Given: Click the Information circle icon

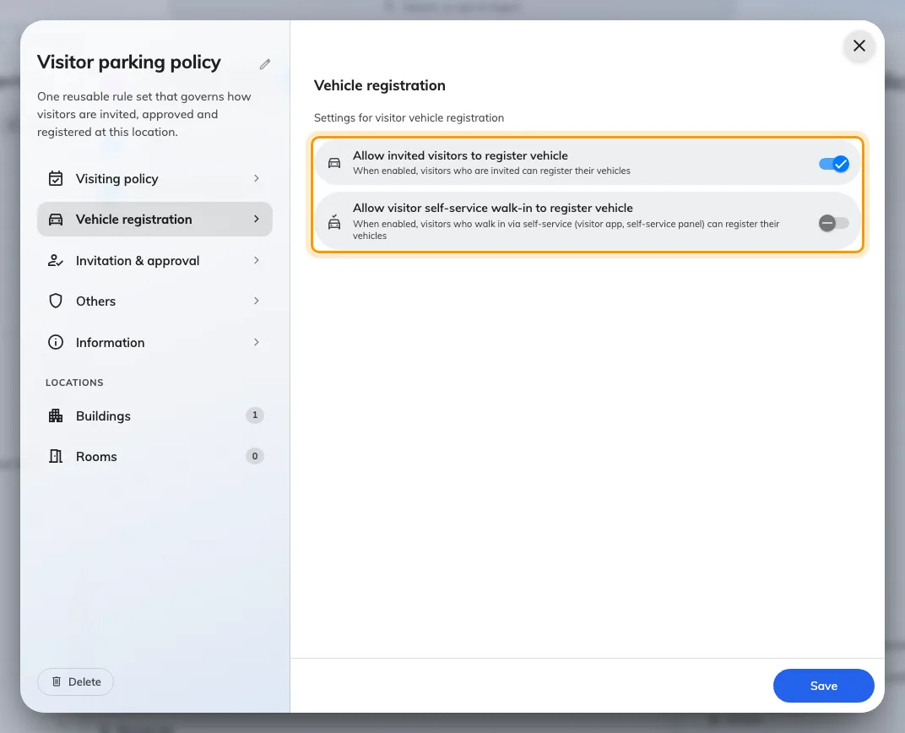Looking at the screenshot, I should click(56, 342).
